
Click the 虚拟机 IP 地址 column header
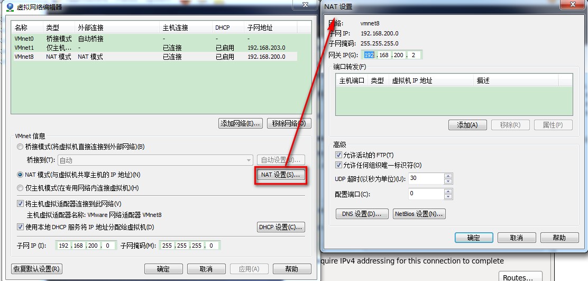[431, 80]
